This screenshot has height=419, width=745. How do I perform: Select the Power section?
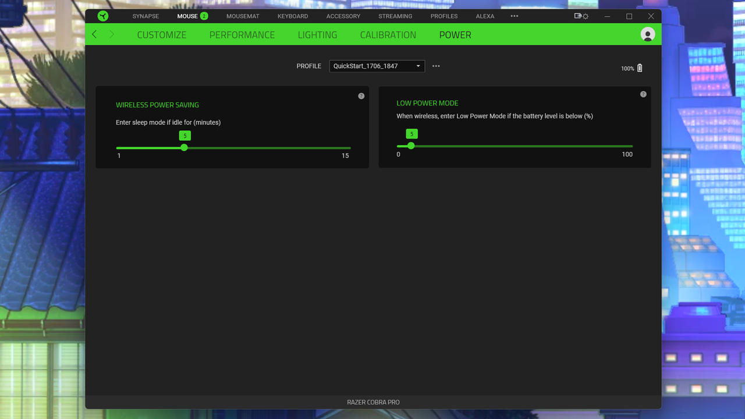tap(455, 35)
